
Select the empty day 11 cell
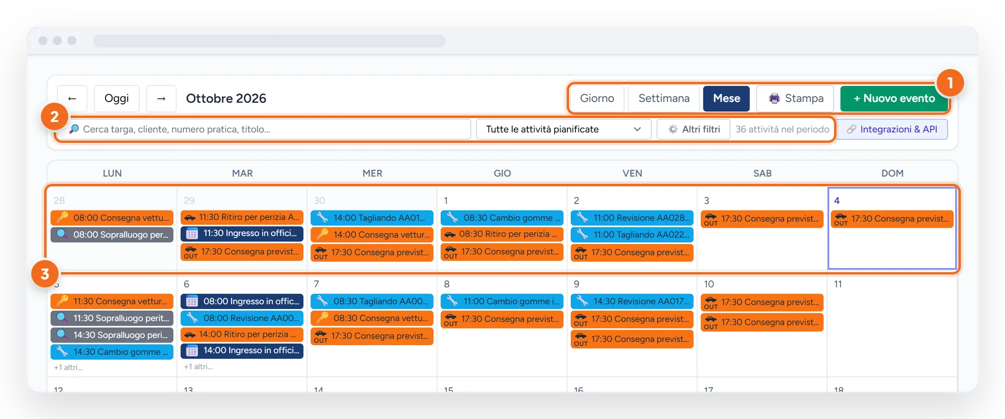pos(892,326)
